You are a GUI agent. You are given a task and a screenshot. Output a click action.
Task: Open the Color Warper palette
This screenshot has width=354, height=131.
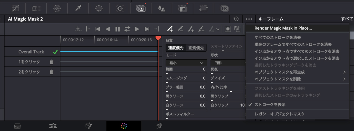coord(57,8)
